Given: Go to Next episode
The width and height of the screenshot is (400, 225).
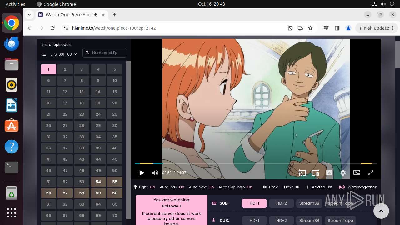Looking at the screenshot, I should tap(292, 187).
